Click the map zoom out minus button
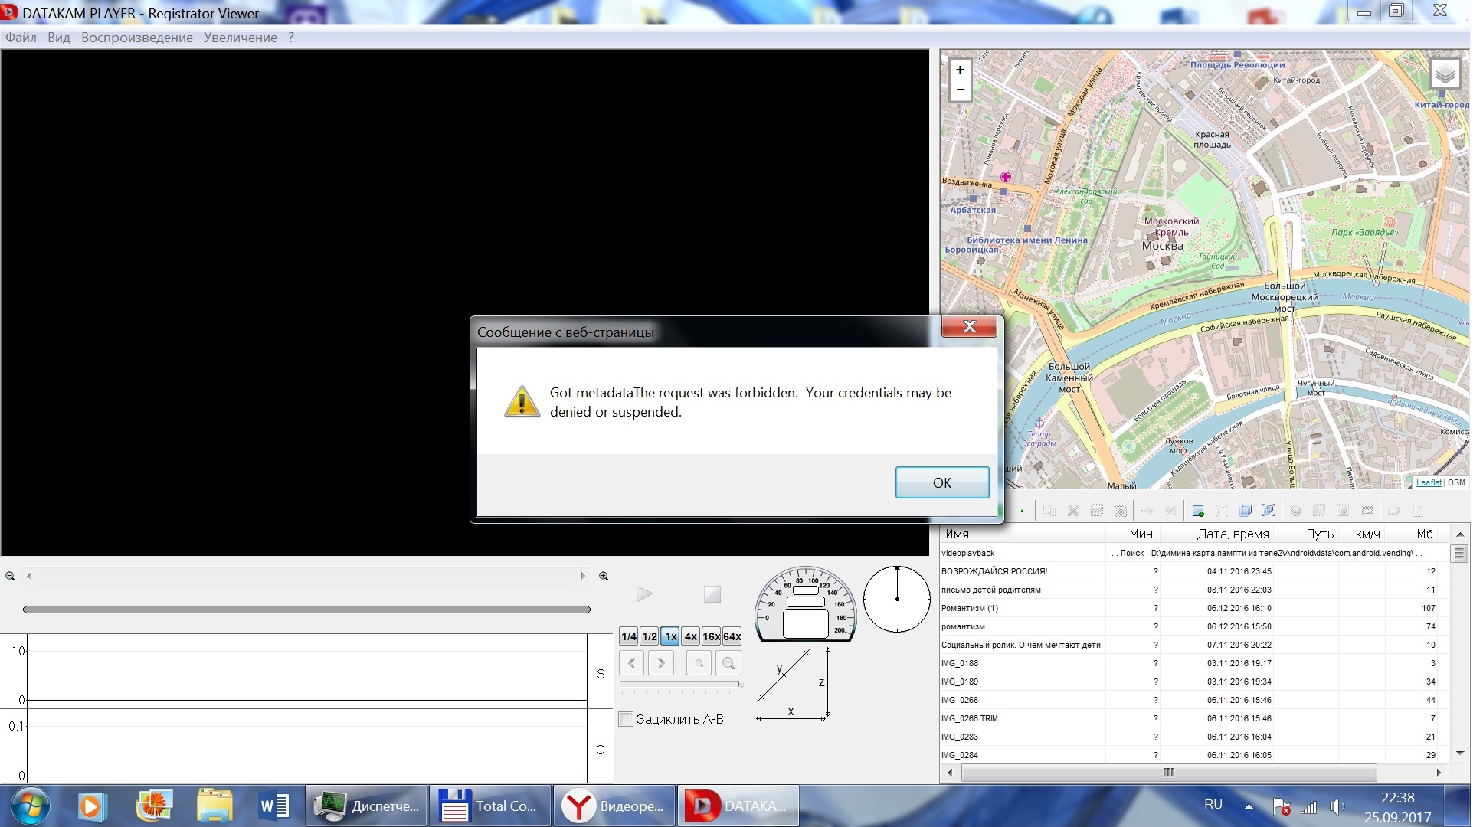This screenshot has height=827, width=1483. 960,90
